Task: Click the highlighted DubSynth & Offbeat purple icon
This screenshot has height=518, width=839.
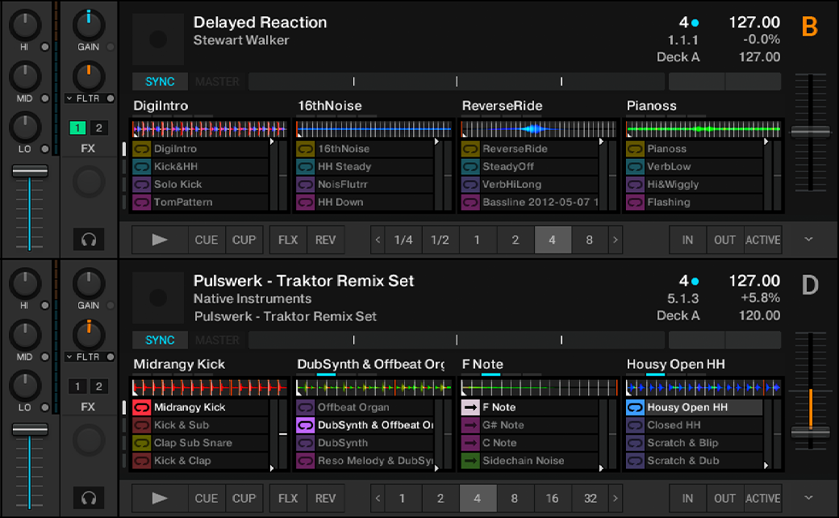Action: (x=305, y=425)
